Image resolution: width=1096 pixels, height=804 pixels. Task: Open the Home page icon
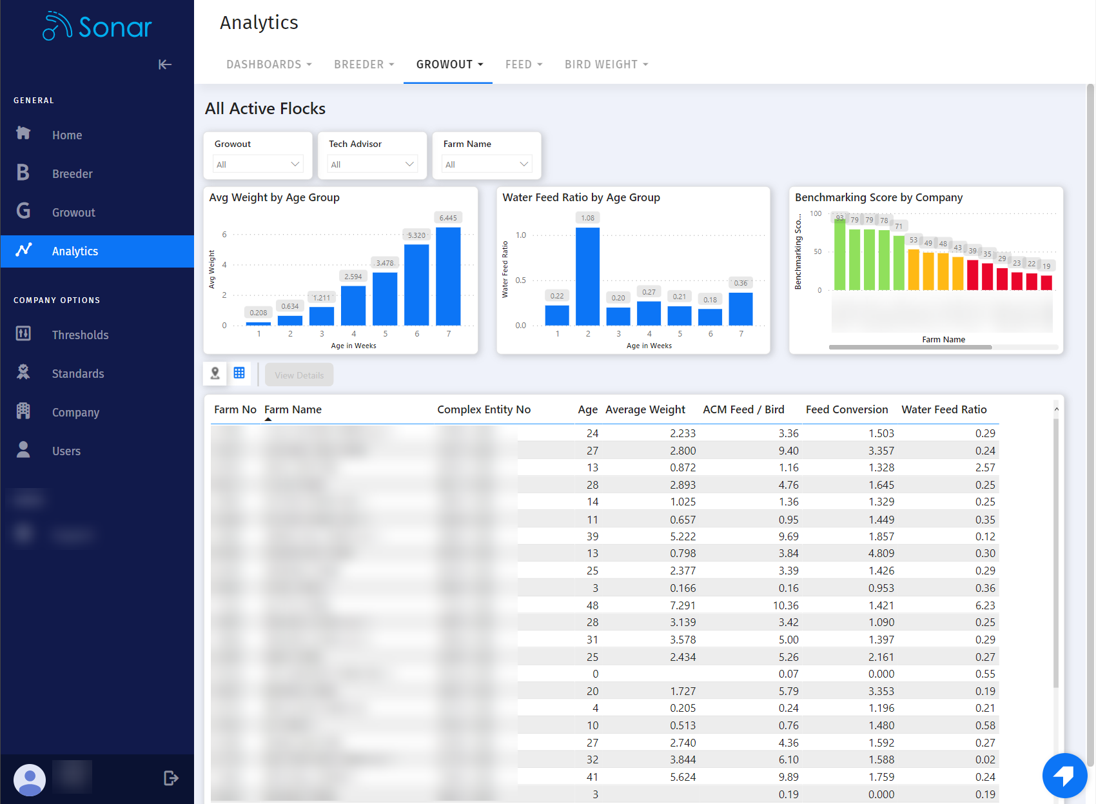pos(23,133)
